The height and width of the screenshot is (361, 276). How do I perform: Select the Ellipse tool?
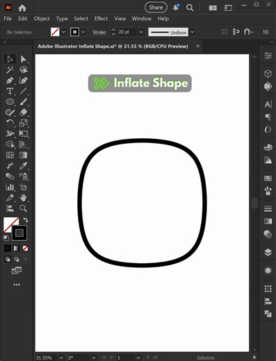click(10, 102)
